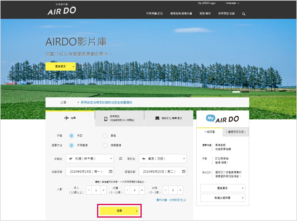This screenshot has height=221, width=297.
Task: Select one-way 單程 radio button
Action: pos(105,136)
